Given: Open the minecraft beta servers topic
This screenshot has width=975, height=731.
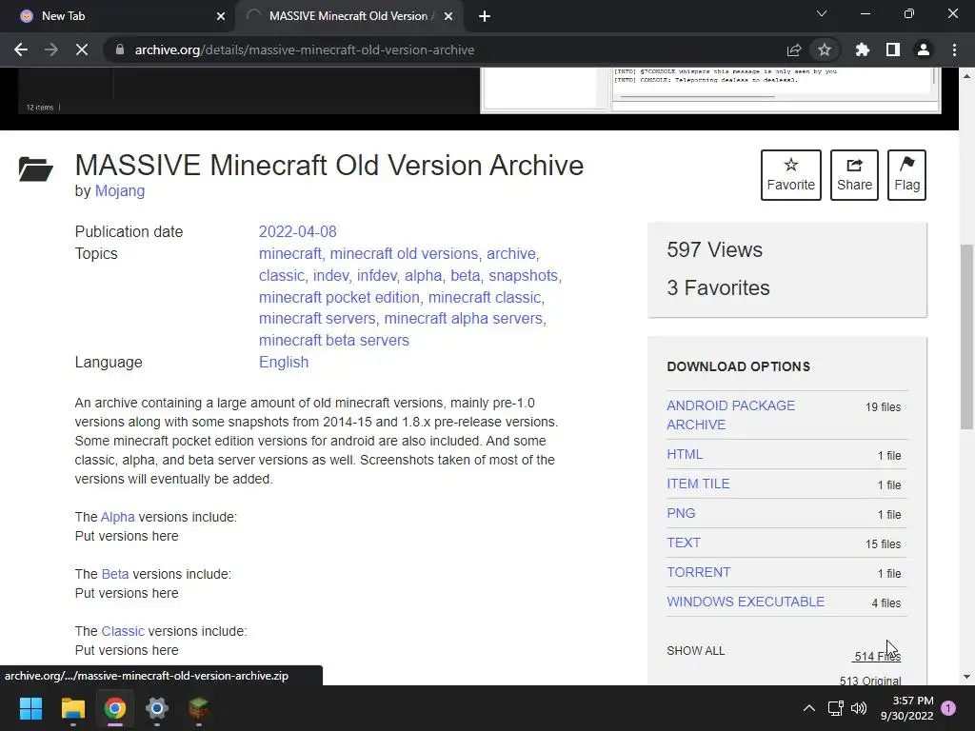Looking at the screenshot, I should (334, 340).
